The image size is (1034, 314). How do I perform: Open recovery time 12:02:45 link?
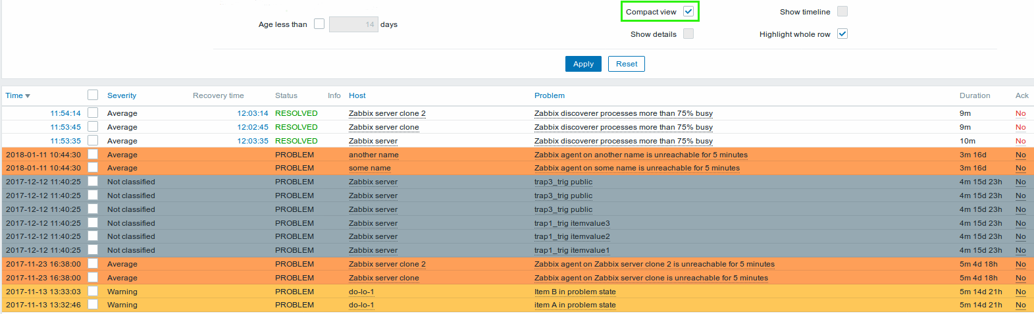[253, 127]
